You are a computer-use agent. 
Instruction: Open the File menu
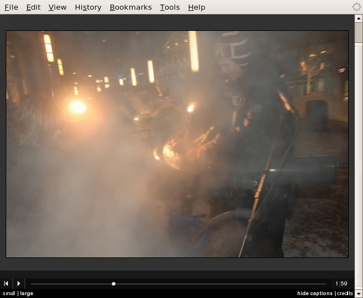(x=11, y=7)
